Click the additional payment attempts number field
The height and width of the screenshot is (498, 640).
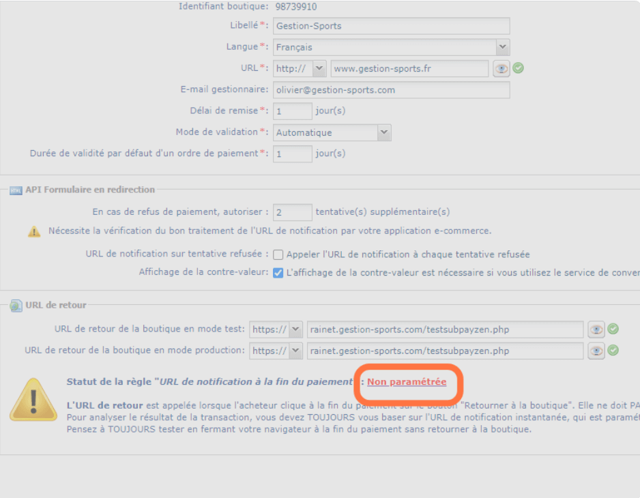tap(293, 212)
